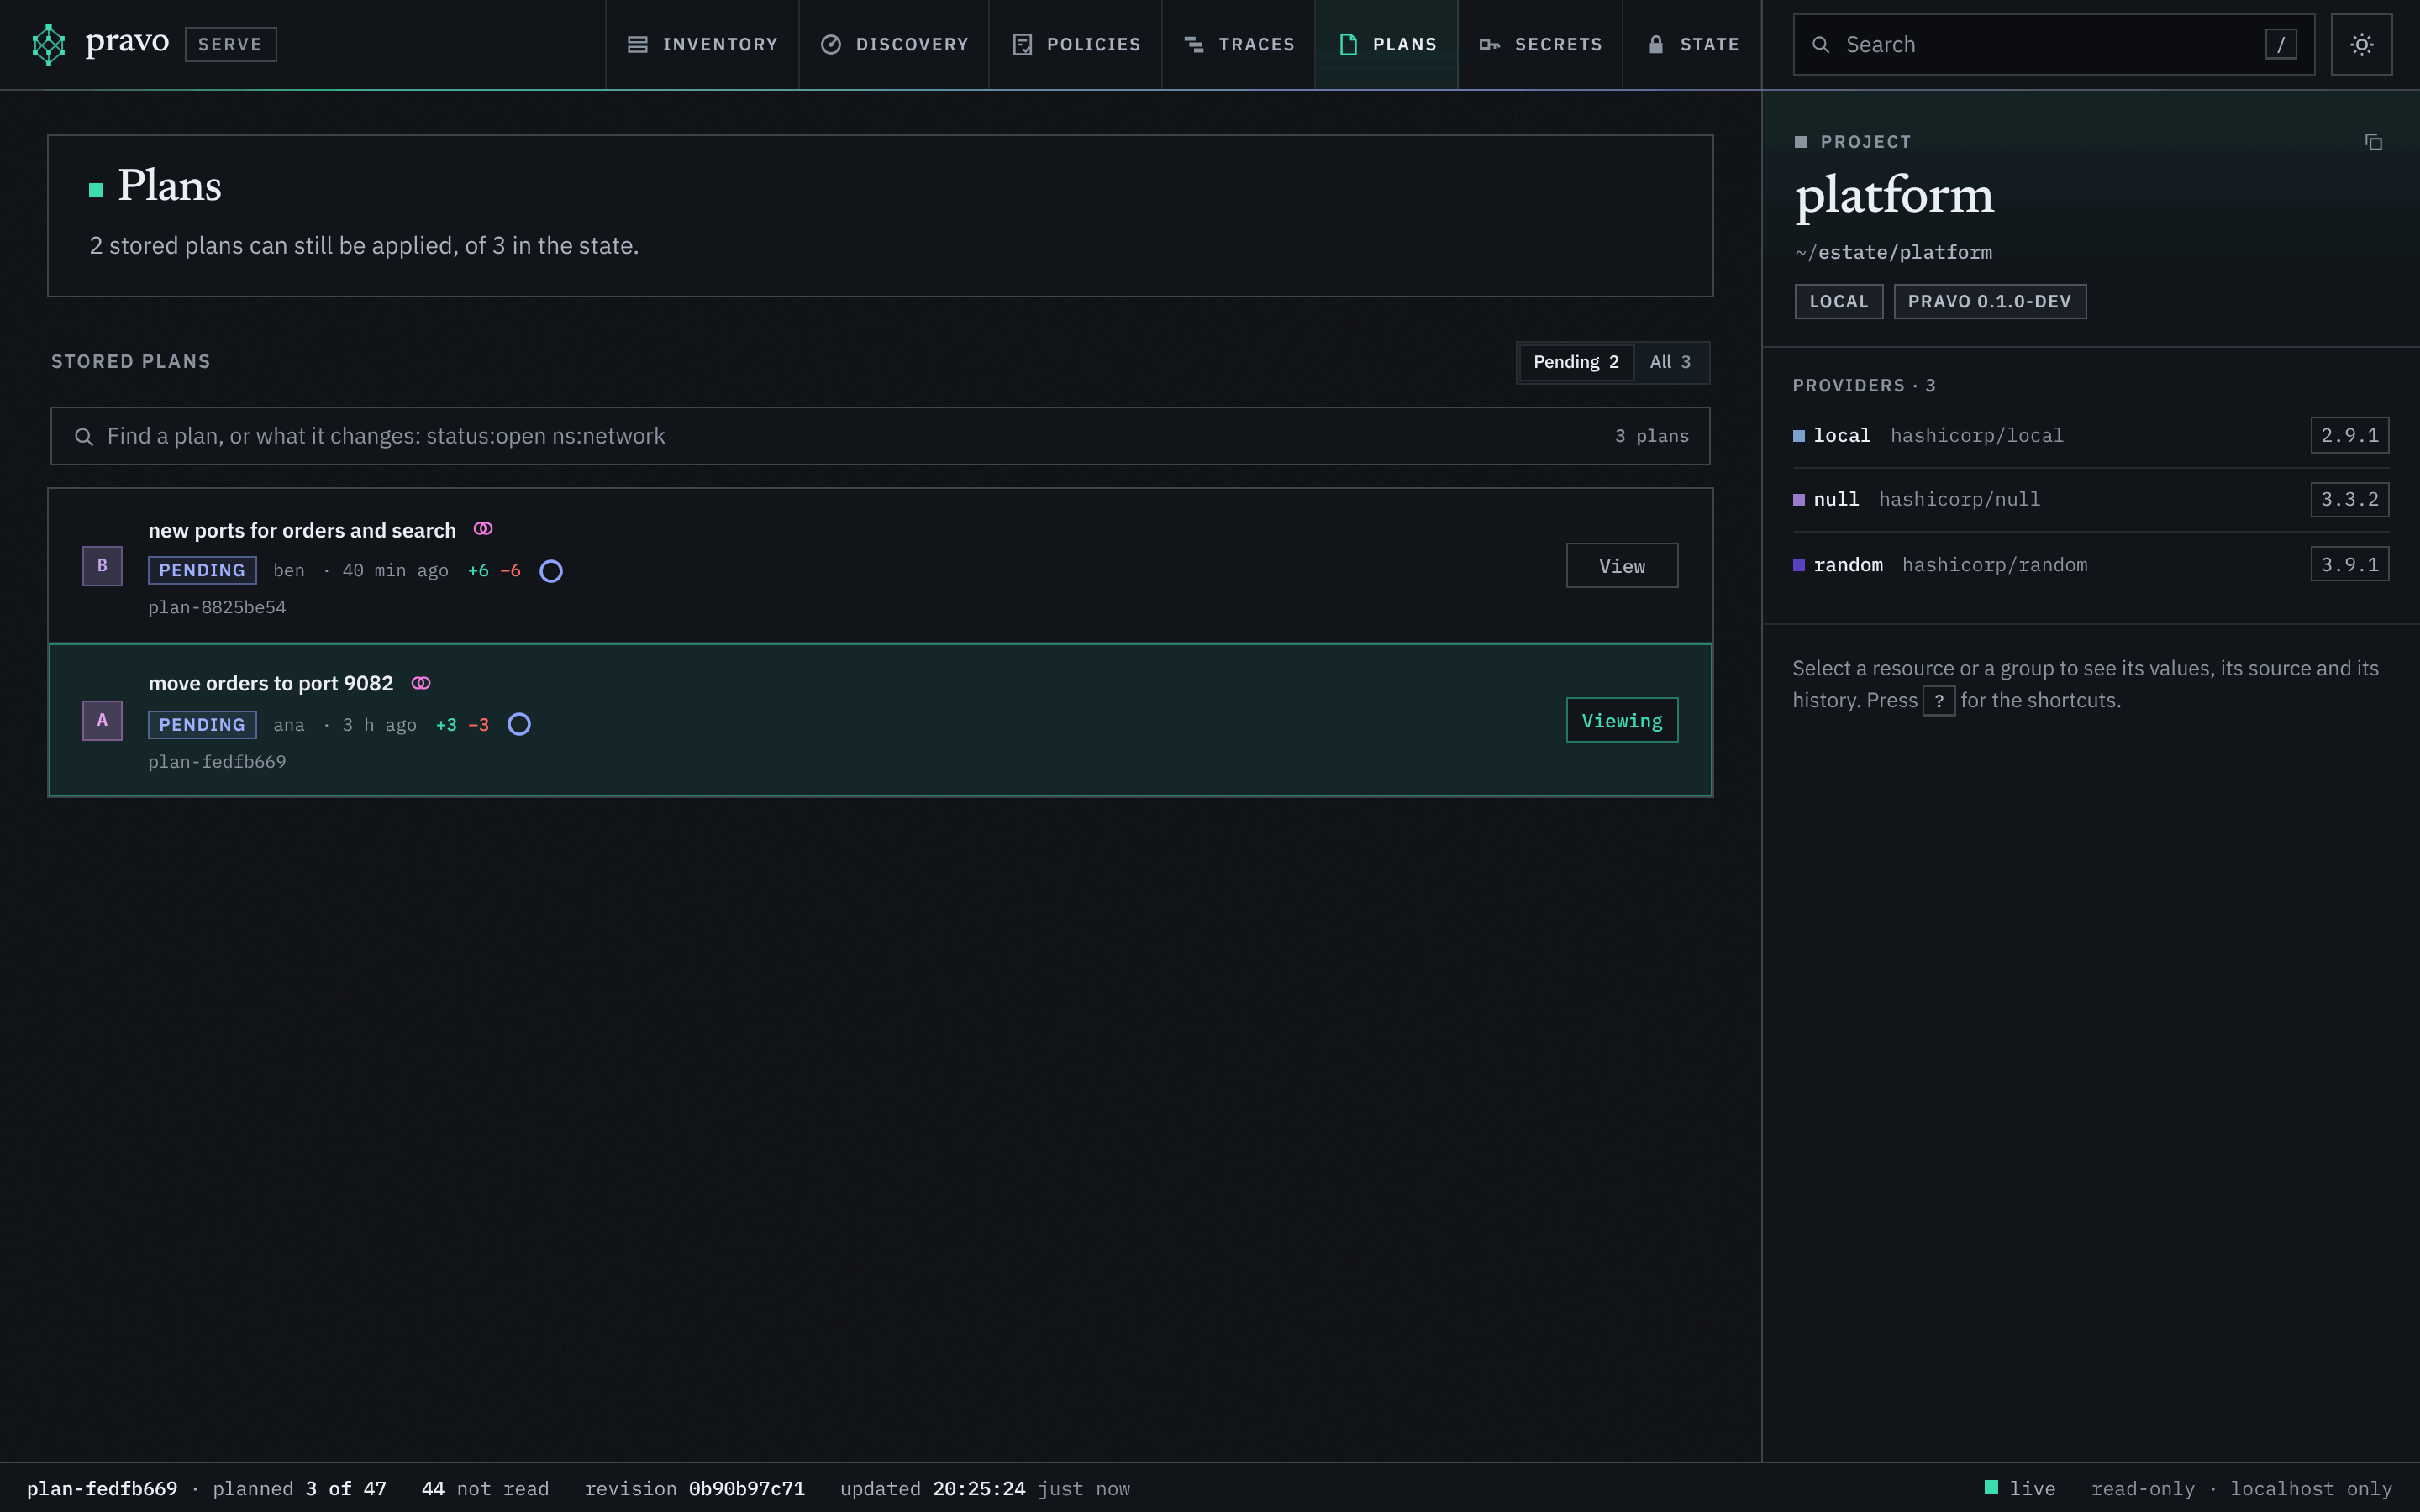Show only Pending 2 plans
The width and height of the screenshot is (2420, 1512).
(1576, 362)
